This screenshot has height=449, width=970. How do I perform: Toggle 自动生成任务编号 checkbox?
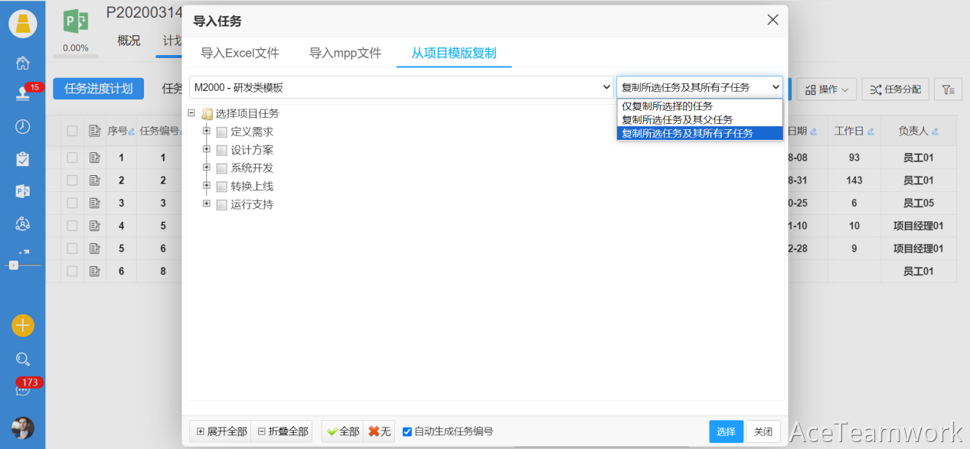(x=407, y=431)
